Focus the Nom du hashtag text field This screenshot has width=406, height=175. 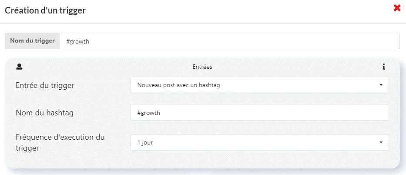click(x=260, y=112)
